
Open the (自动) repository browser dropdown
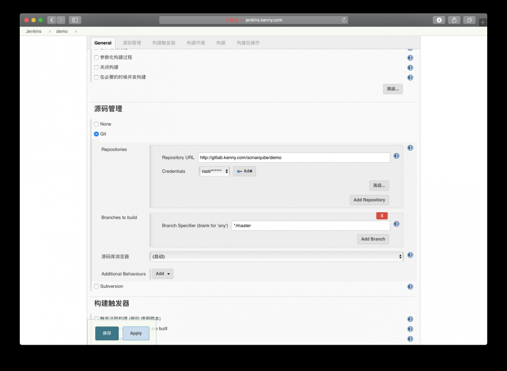276,257
